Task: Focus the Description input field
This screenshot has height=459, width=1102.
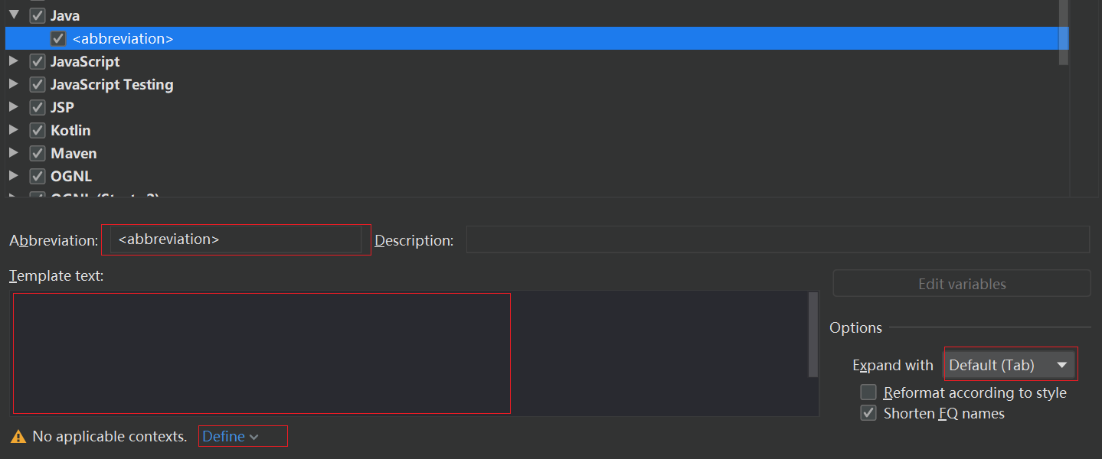Action: [x=778, y=239]
